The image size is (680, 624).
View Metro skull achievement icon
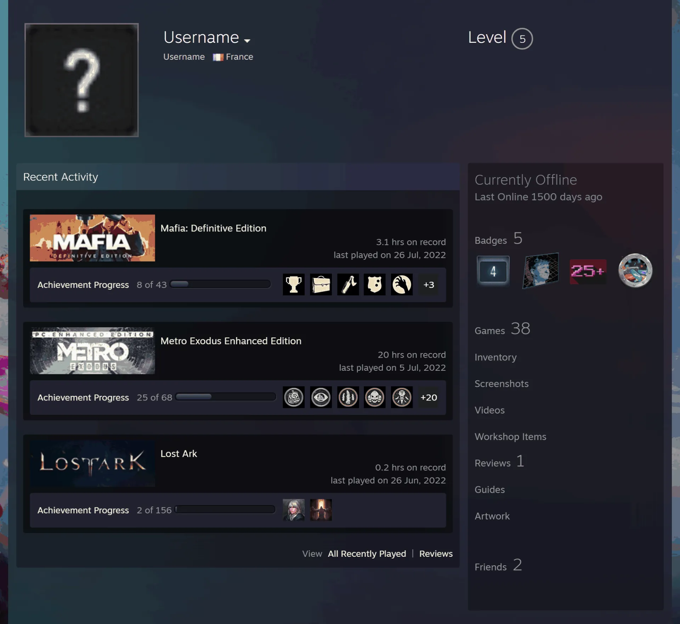375,397
